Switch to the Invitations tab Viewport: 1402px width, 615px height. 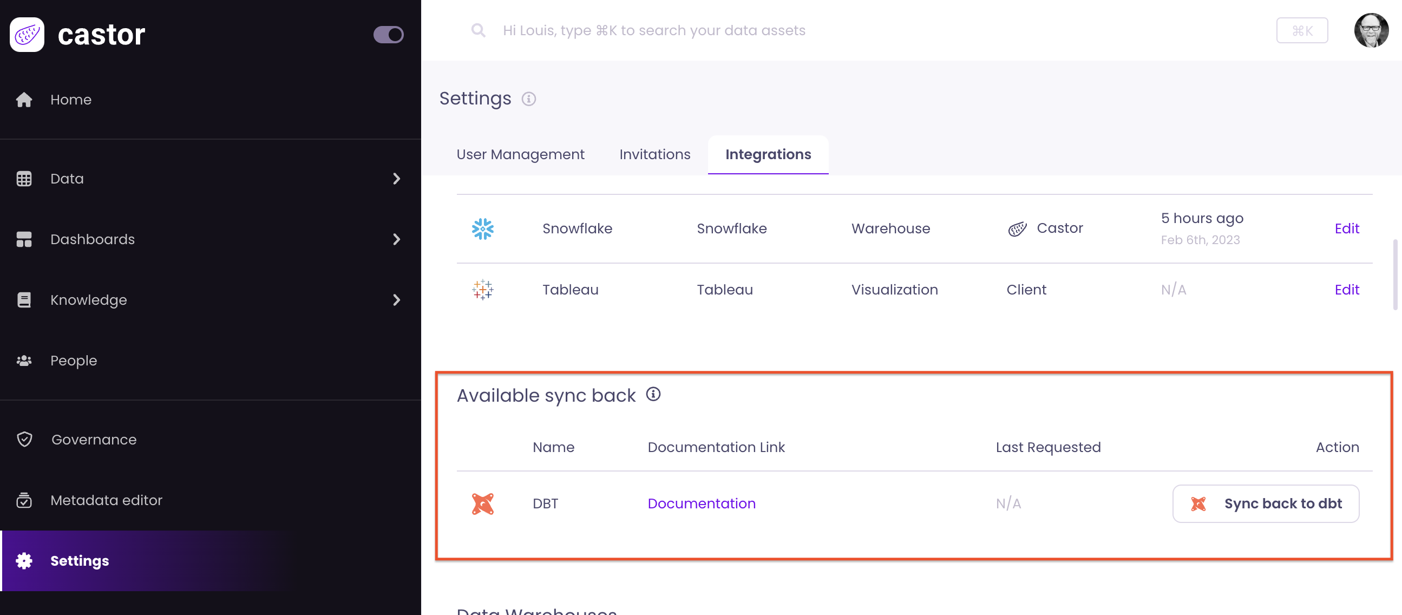click(x=654, y=155)
